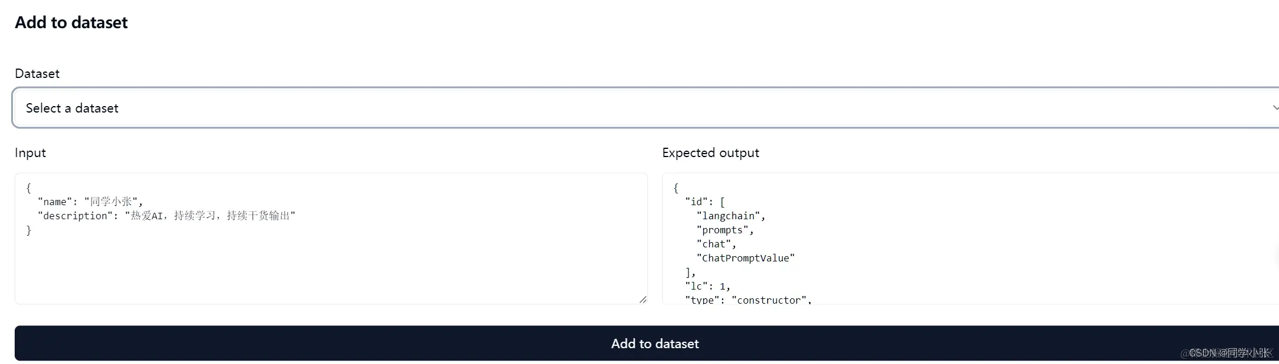Click "chat" entry in Expected output
Screen dimensions: 1279x364
click(x=716, y=244)
